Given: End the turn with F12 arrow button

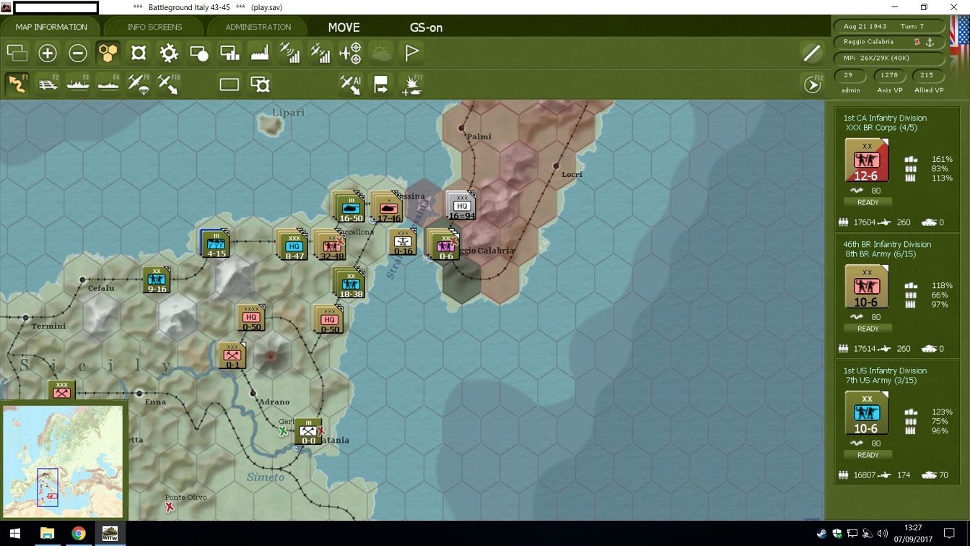Looking at the screenshot, I should click(x=813, y=84).
